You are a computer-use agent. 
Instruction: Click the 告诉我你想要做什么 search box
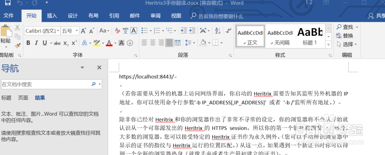(x=217, y=16)
